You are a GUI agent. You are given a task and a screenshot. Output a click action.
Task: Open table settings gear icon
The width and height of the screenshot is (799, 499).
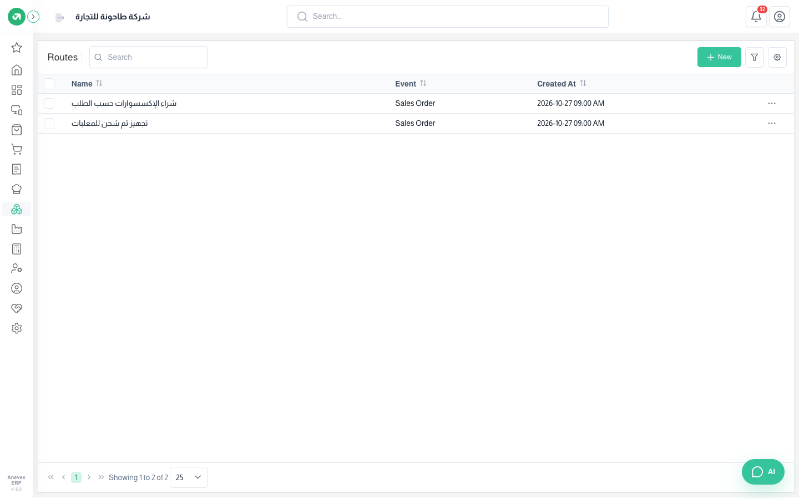(x=777, y=57)
